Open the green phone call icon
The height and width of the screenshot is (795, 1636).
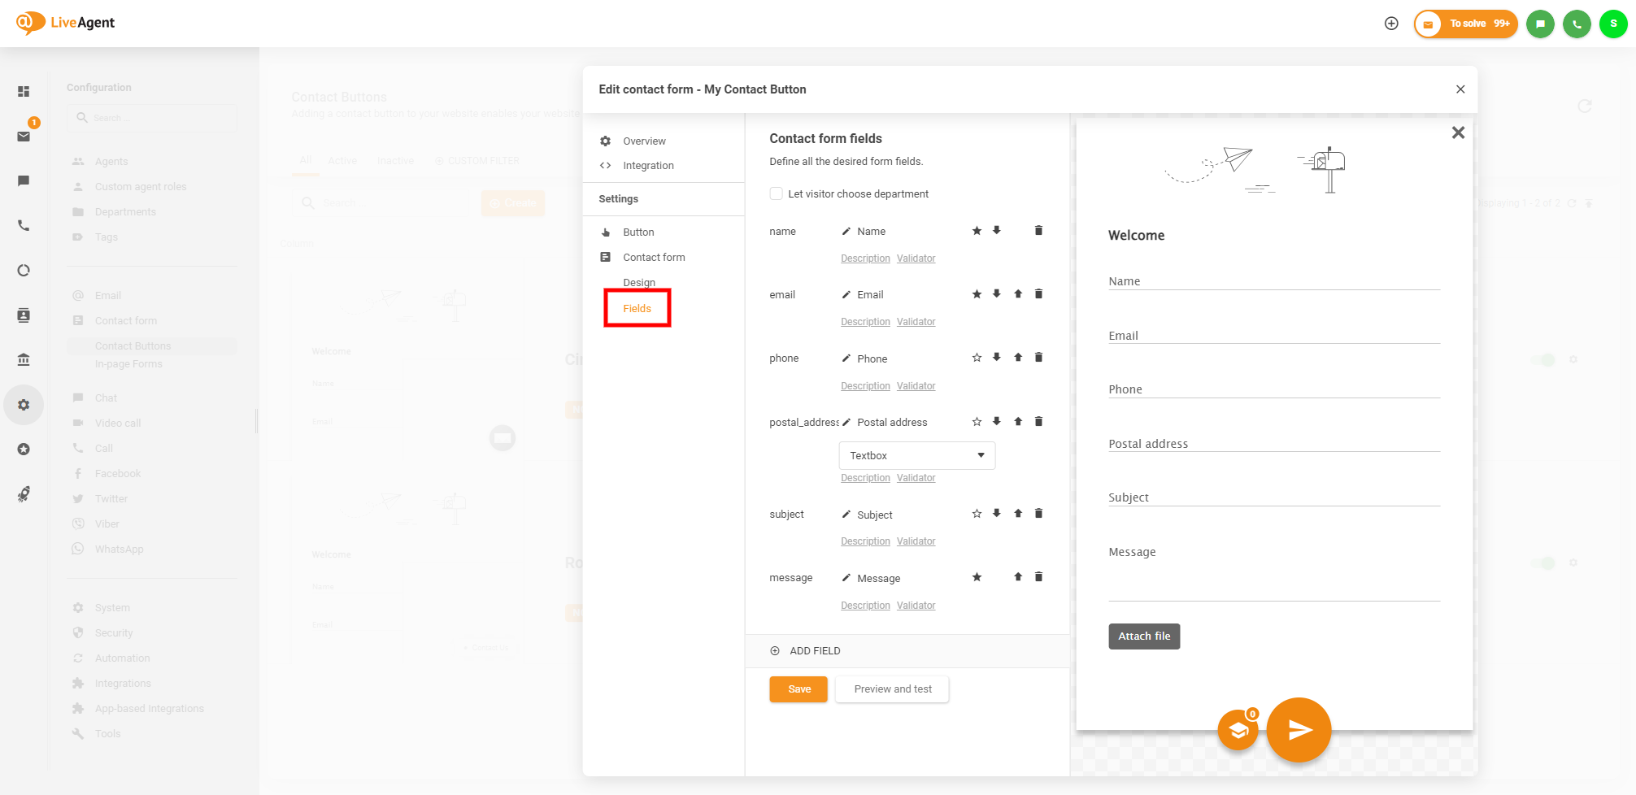point(1577,24)
